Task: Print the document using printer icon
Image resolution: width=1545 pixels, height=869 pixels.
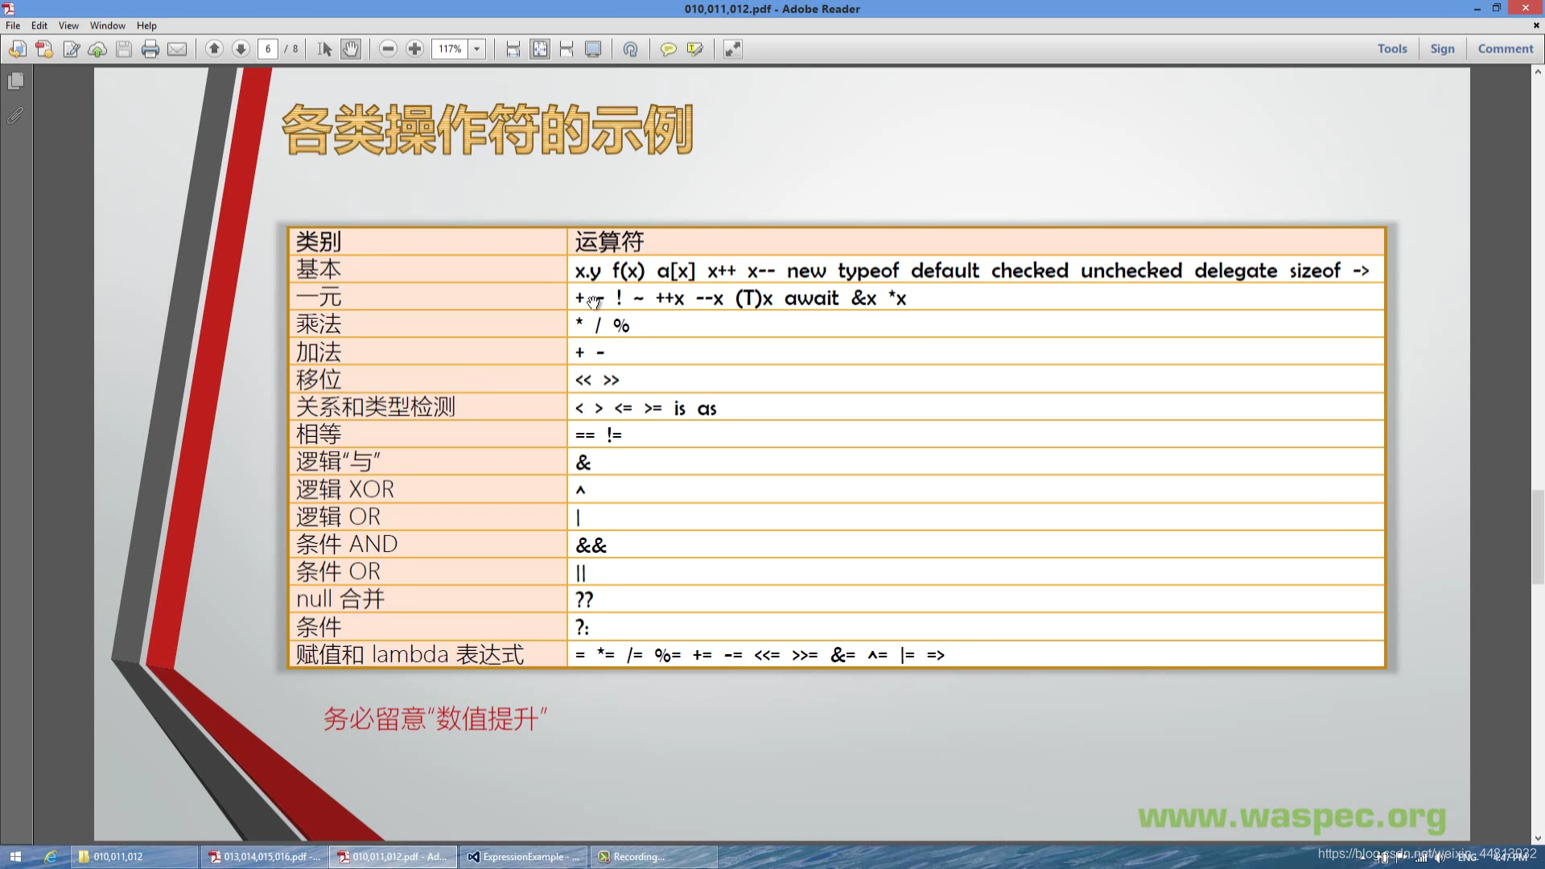Action: 150,49
